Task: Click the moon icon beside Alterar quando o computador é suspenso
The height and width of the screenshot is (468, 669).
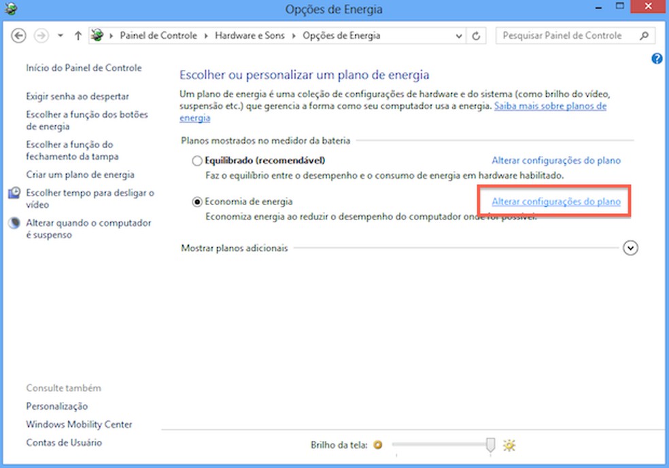Action: pos(14,223)
